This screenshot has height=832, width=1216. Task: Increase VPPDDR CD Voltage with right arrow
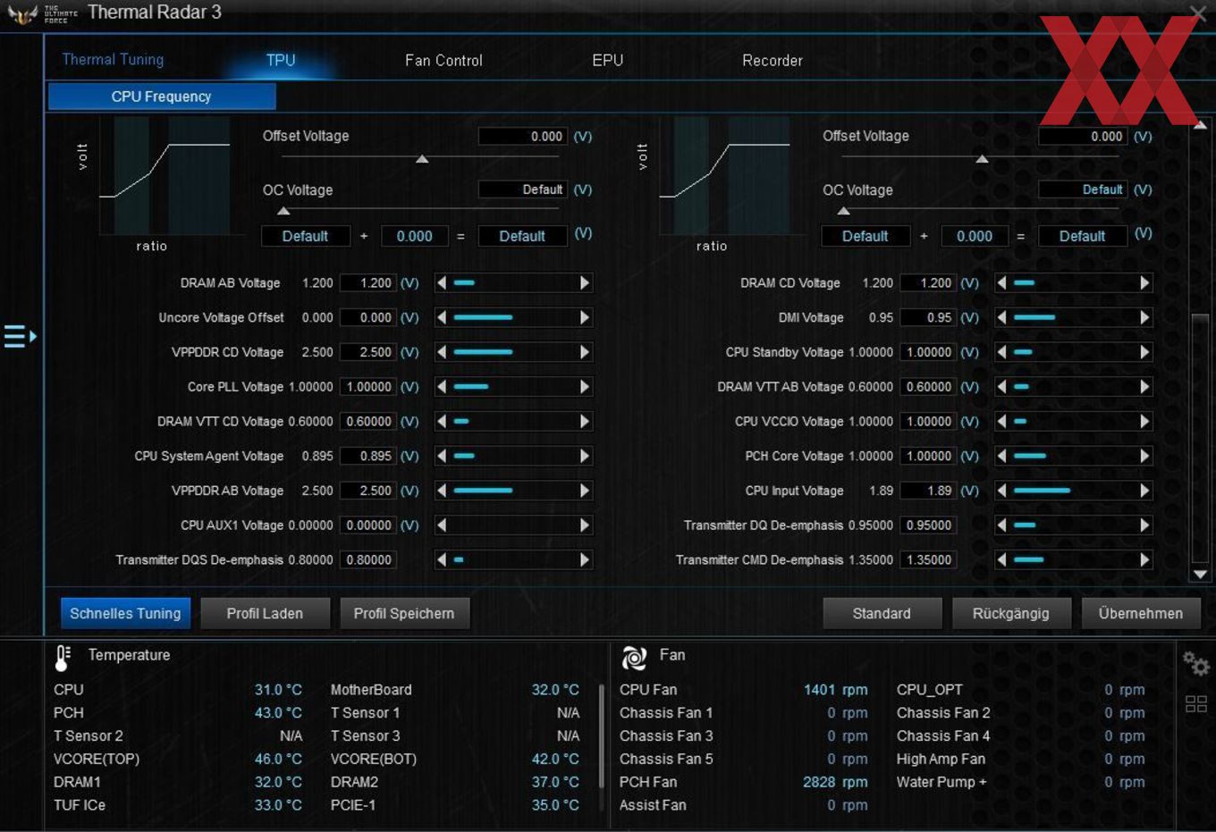(585, 352)
